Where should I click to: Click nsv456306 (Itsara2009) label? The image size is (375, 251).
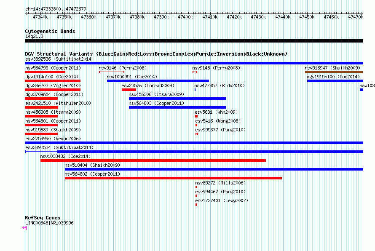point(156,94)
